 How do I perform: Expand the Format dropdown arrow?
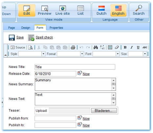coord(82,54)
